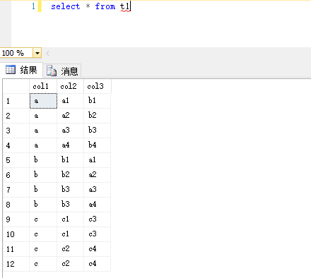The image size is (311, 278).
Task: Select the col3 column header
Action: click(98, 86)
